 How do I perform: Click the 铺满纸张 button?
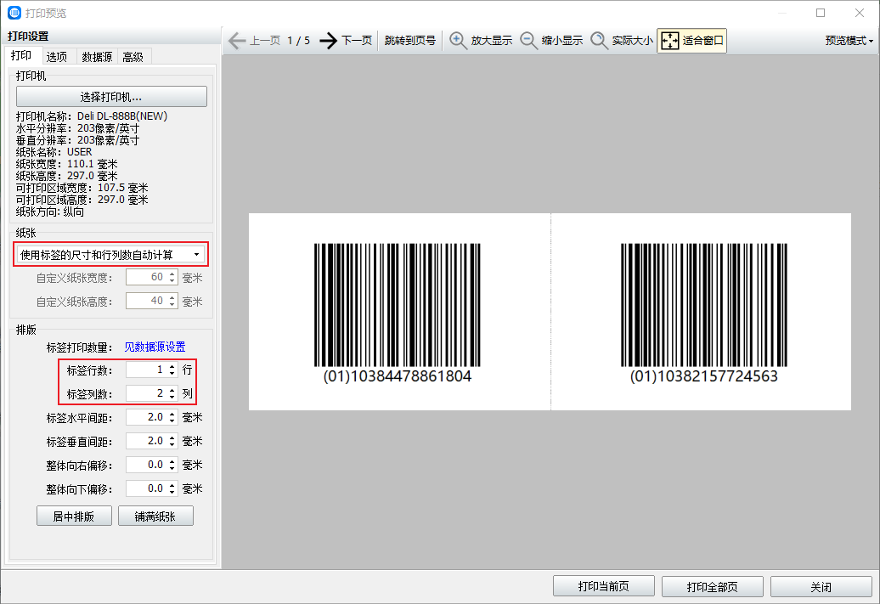(x=155, y=516)
